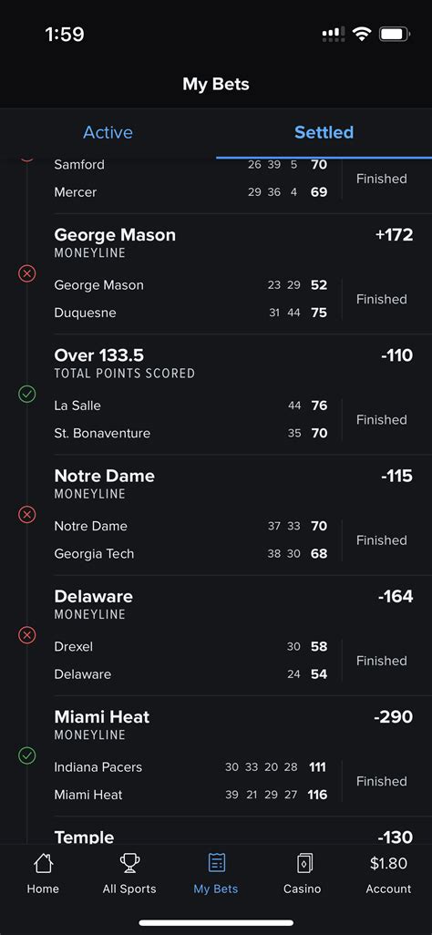Select the Settled tab

point(324,132)
